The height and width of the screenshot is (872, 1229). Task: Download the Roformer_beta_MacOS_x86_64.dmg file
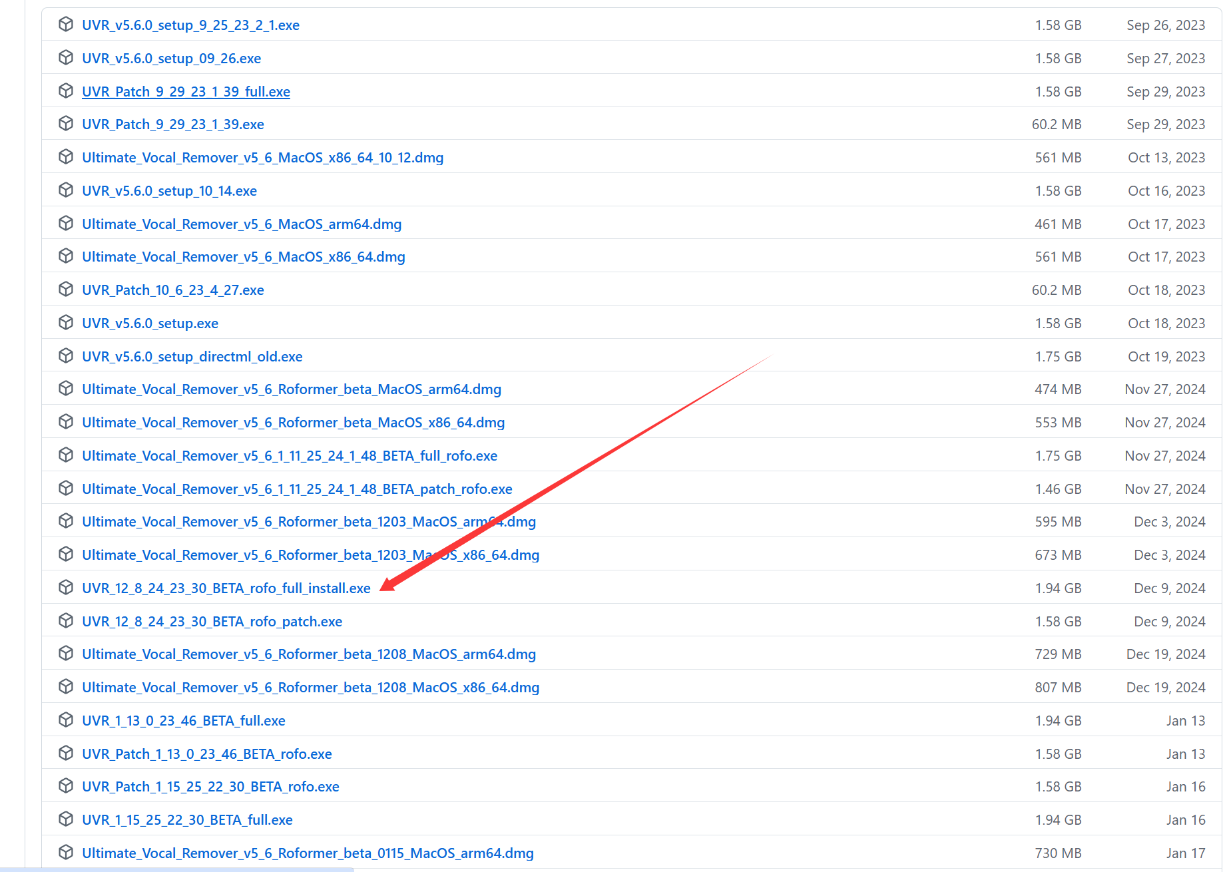294,423
